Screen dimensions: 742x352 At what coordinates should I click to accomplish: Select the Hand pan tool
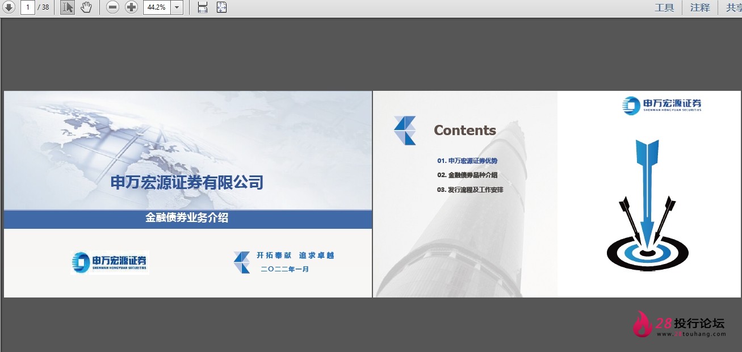[x=86, y=7]
